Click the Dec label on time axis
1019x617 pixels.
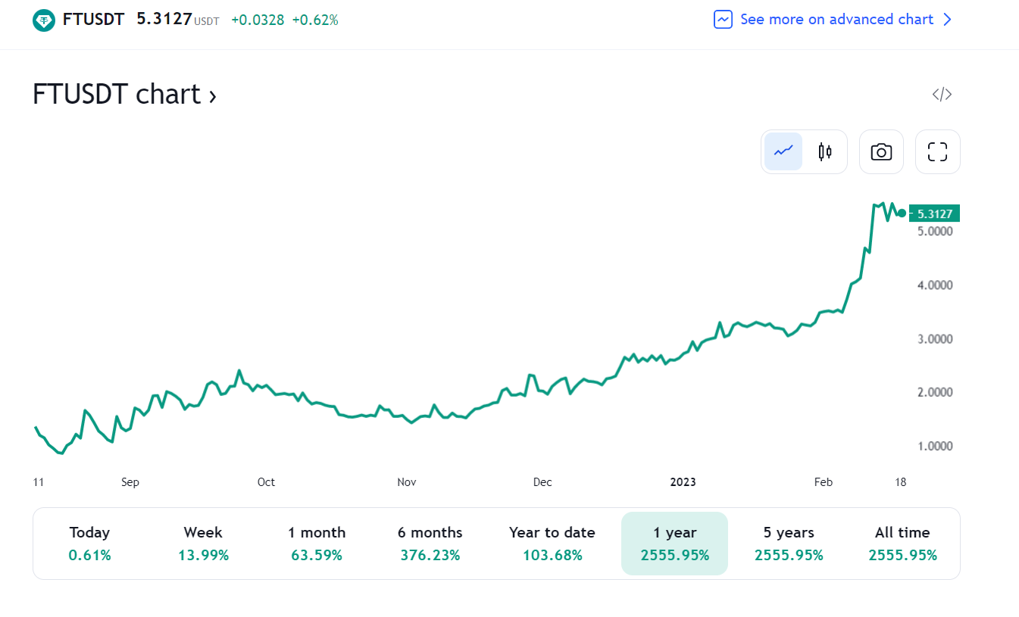[542, 482]
